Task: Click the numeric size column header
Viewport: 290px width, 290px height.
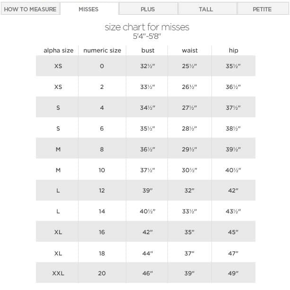Action: point(102,50)
